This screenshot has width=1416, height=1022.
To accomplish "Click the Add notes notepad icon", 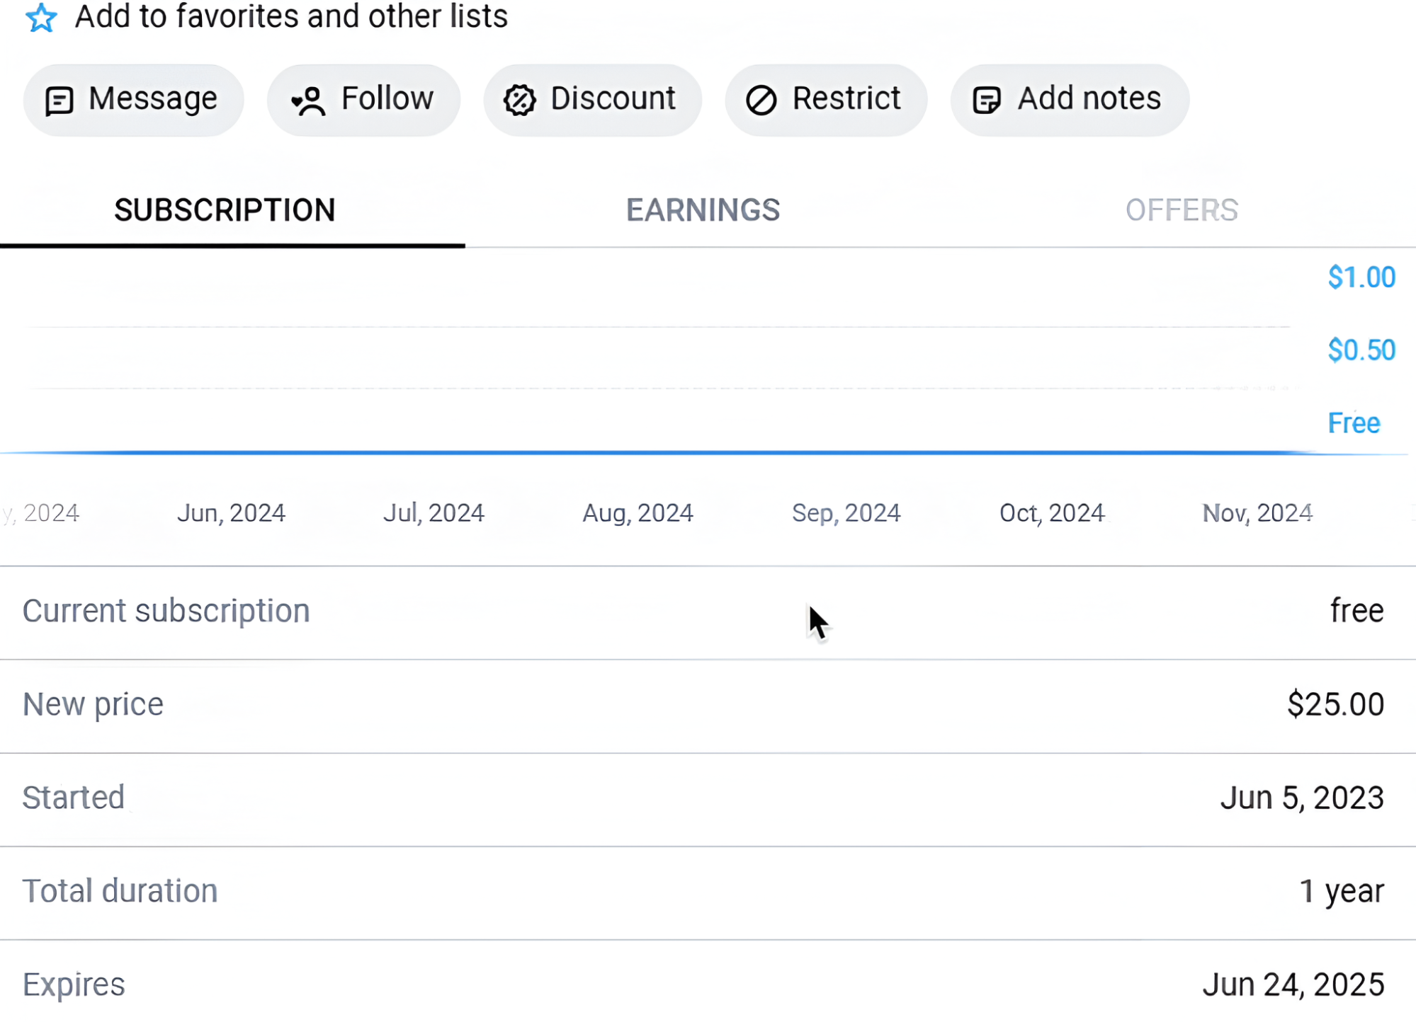I will click(987, 100).
